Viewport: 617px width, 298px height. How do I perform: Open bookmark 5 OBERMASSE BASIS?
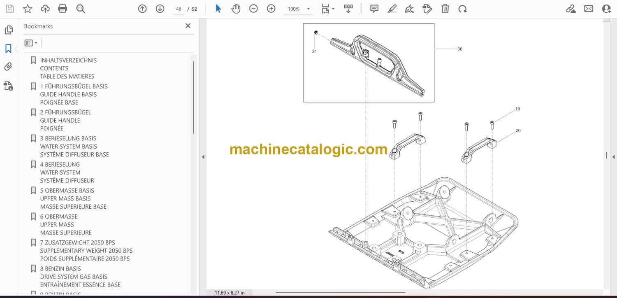pyautogui.click(x=67, y=191)
